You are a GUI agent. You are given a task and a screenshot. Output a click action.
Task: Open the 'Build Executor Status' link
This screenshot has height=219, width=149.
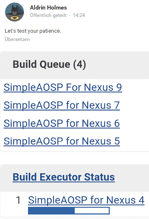coord(64,177)
